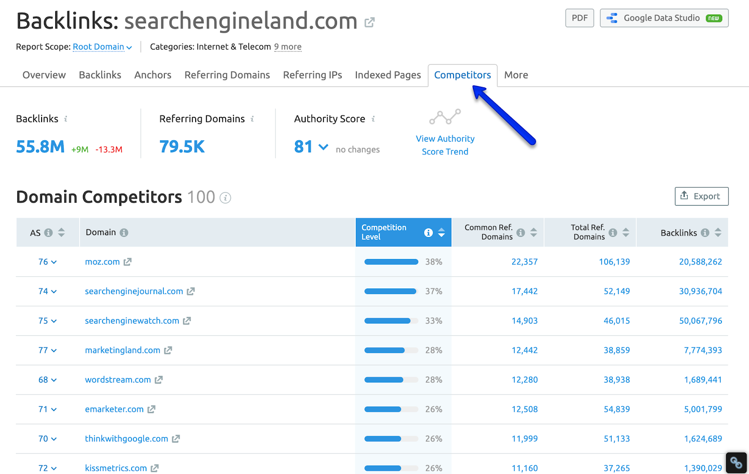Viewport: 749px width, 474px height.
Task: Click the 79.5K referring domains value
Action: pos(182,147)
